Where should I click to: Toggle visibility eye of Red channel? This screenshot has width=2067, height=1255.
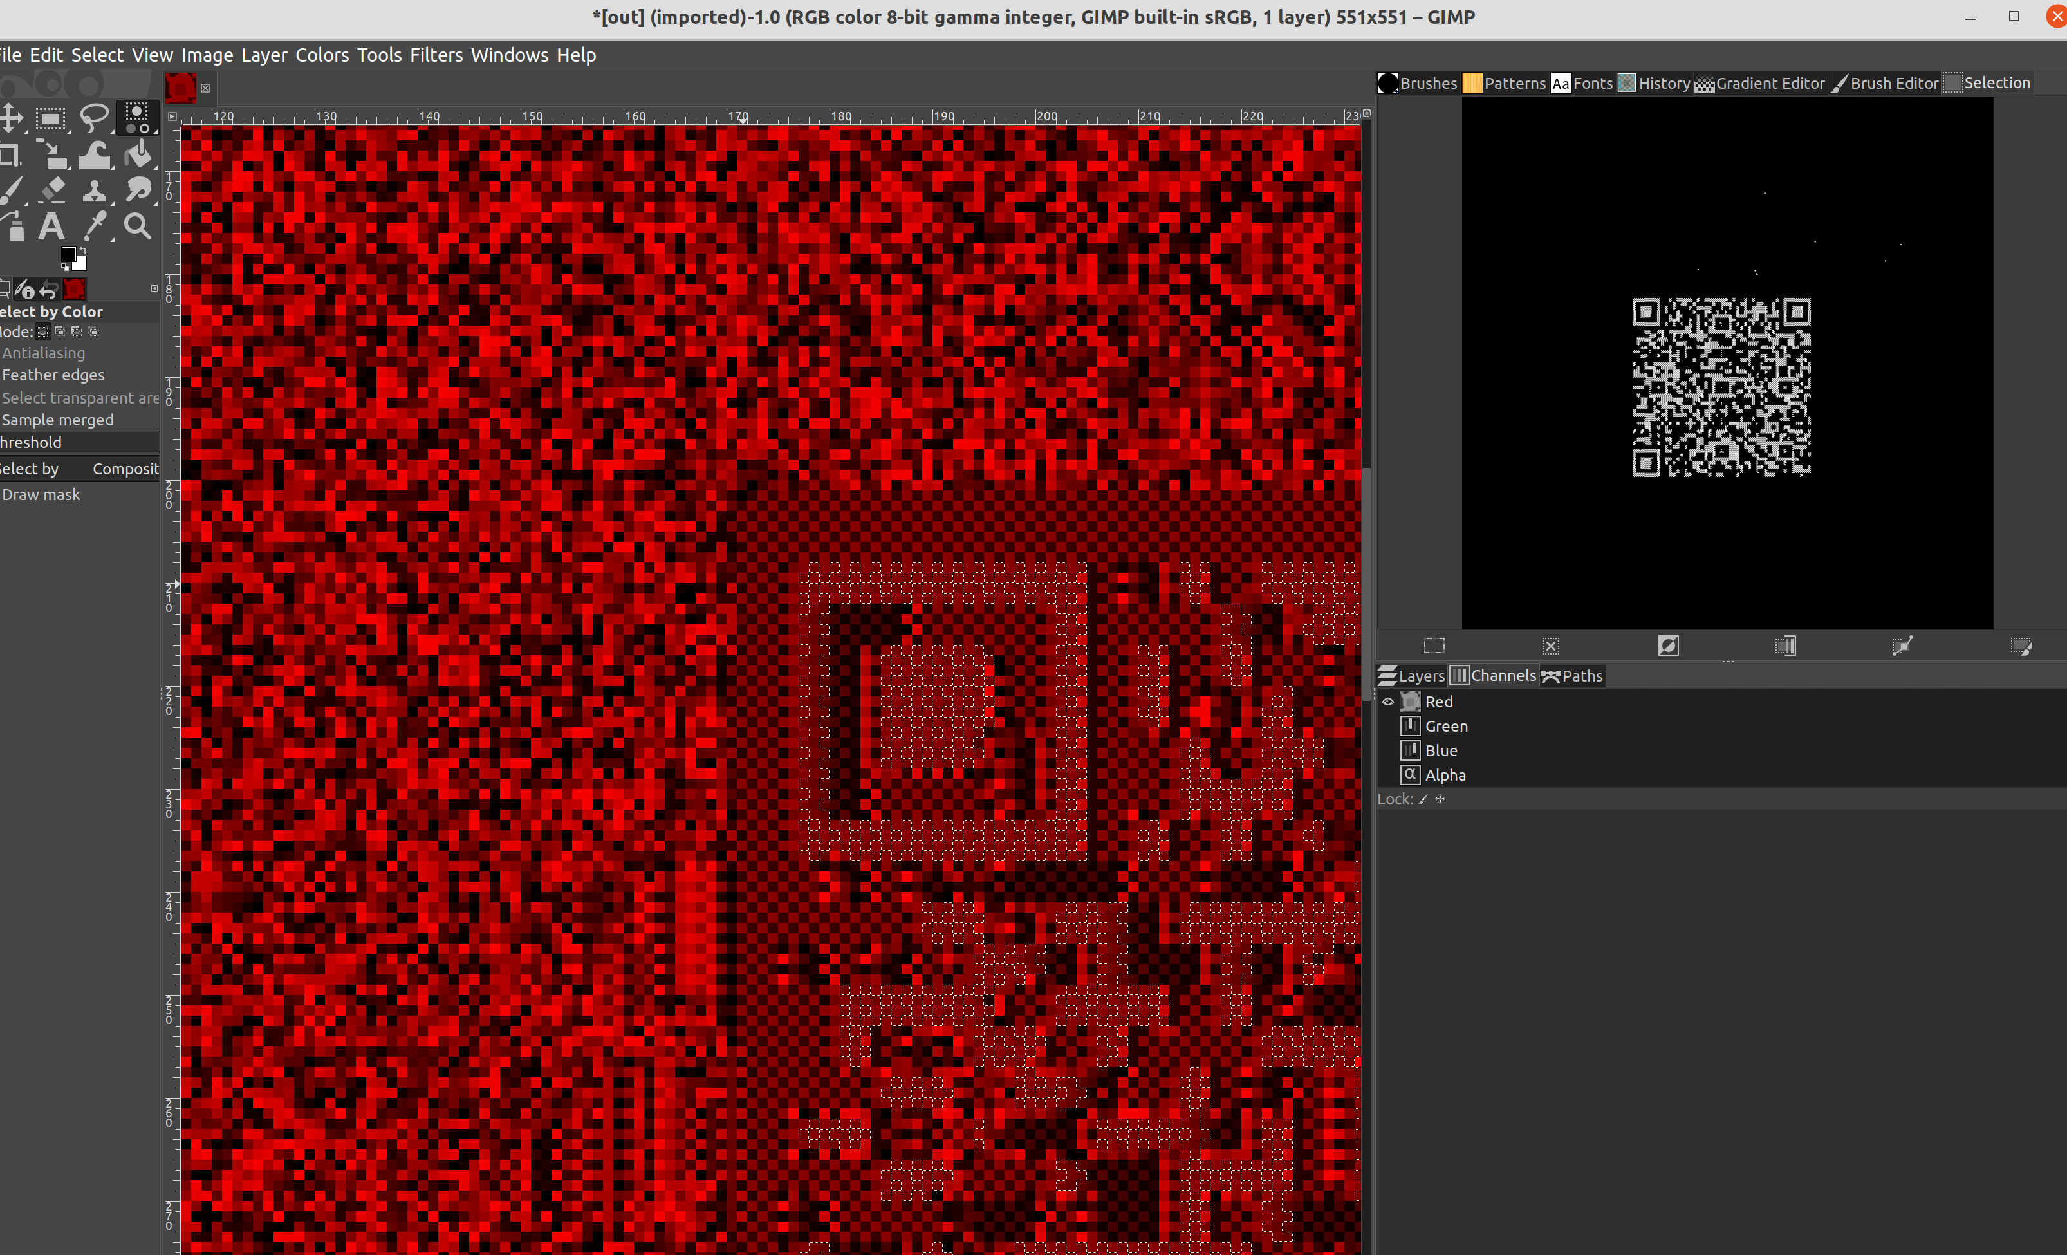pyautogui.click(x=1388, y=702)
